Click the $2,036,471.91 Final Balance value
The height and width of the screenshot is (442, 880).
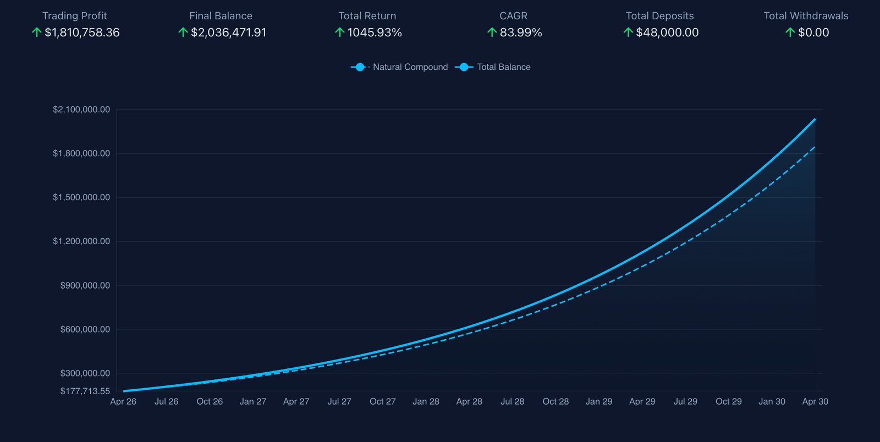click(228, 32)
